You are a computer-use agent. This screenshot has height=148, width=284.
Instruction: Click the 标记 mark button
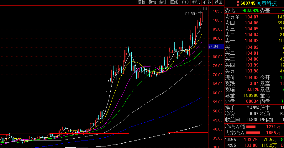(x=196, y=2)
